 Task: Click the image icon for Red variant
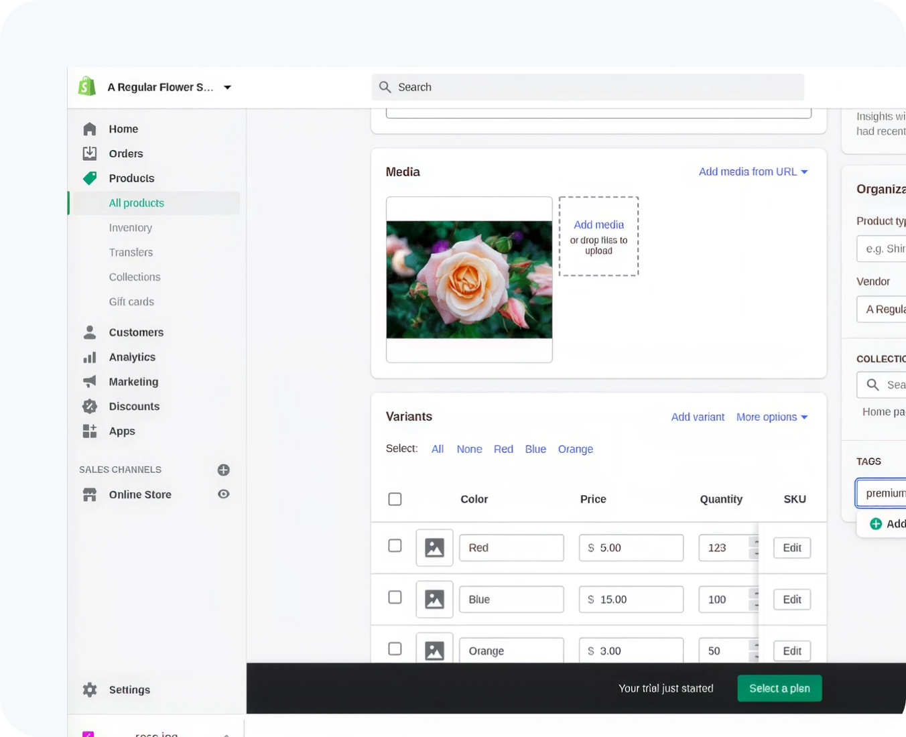[x=434, y=547]
